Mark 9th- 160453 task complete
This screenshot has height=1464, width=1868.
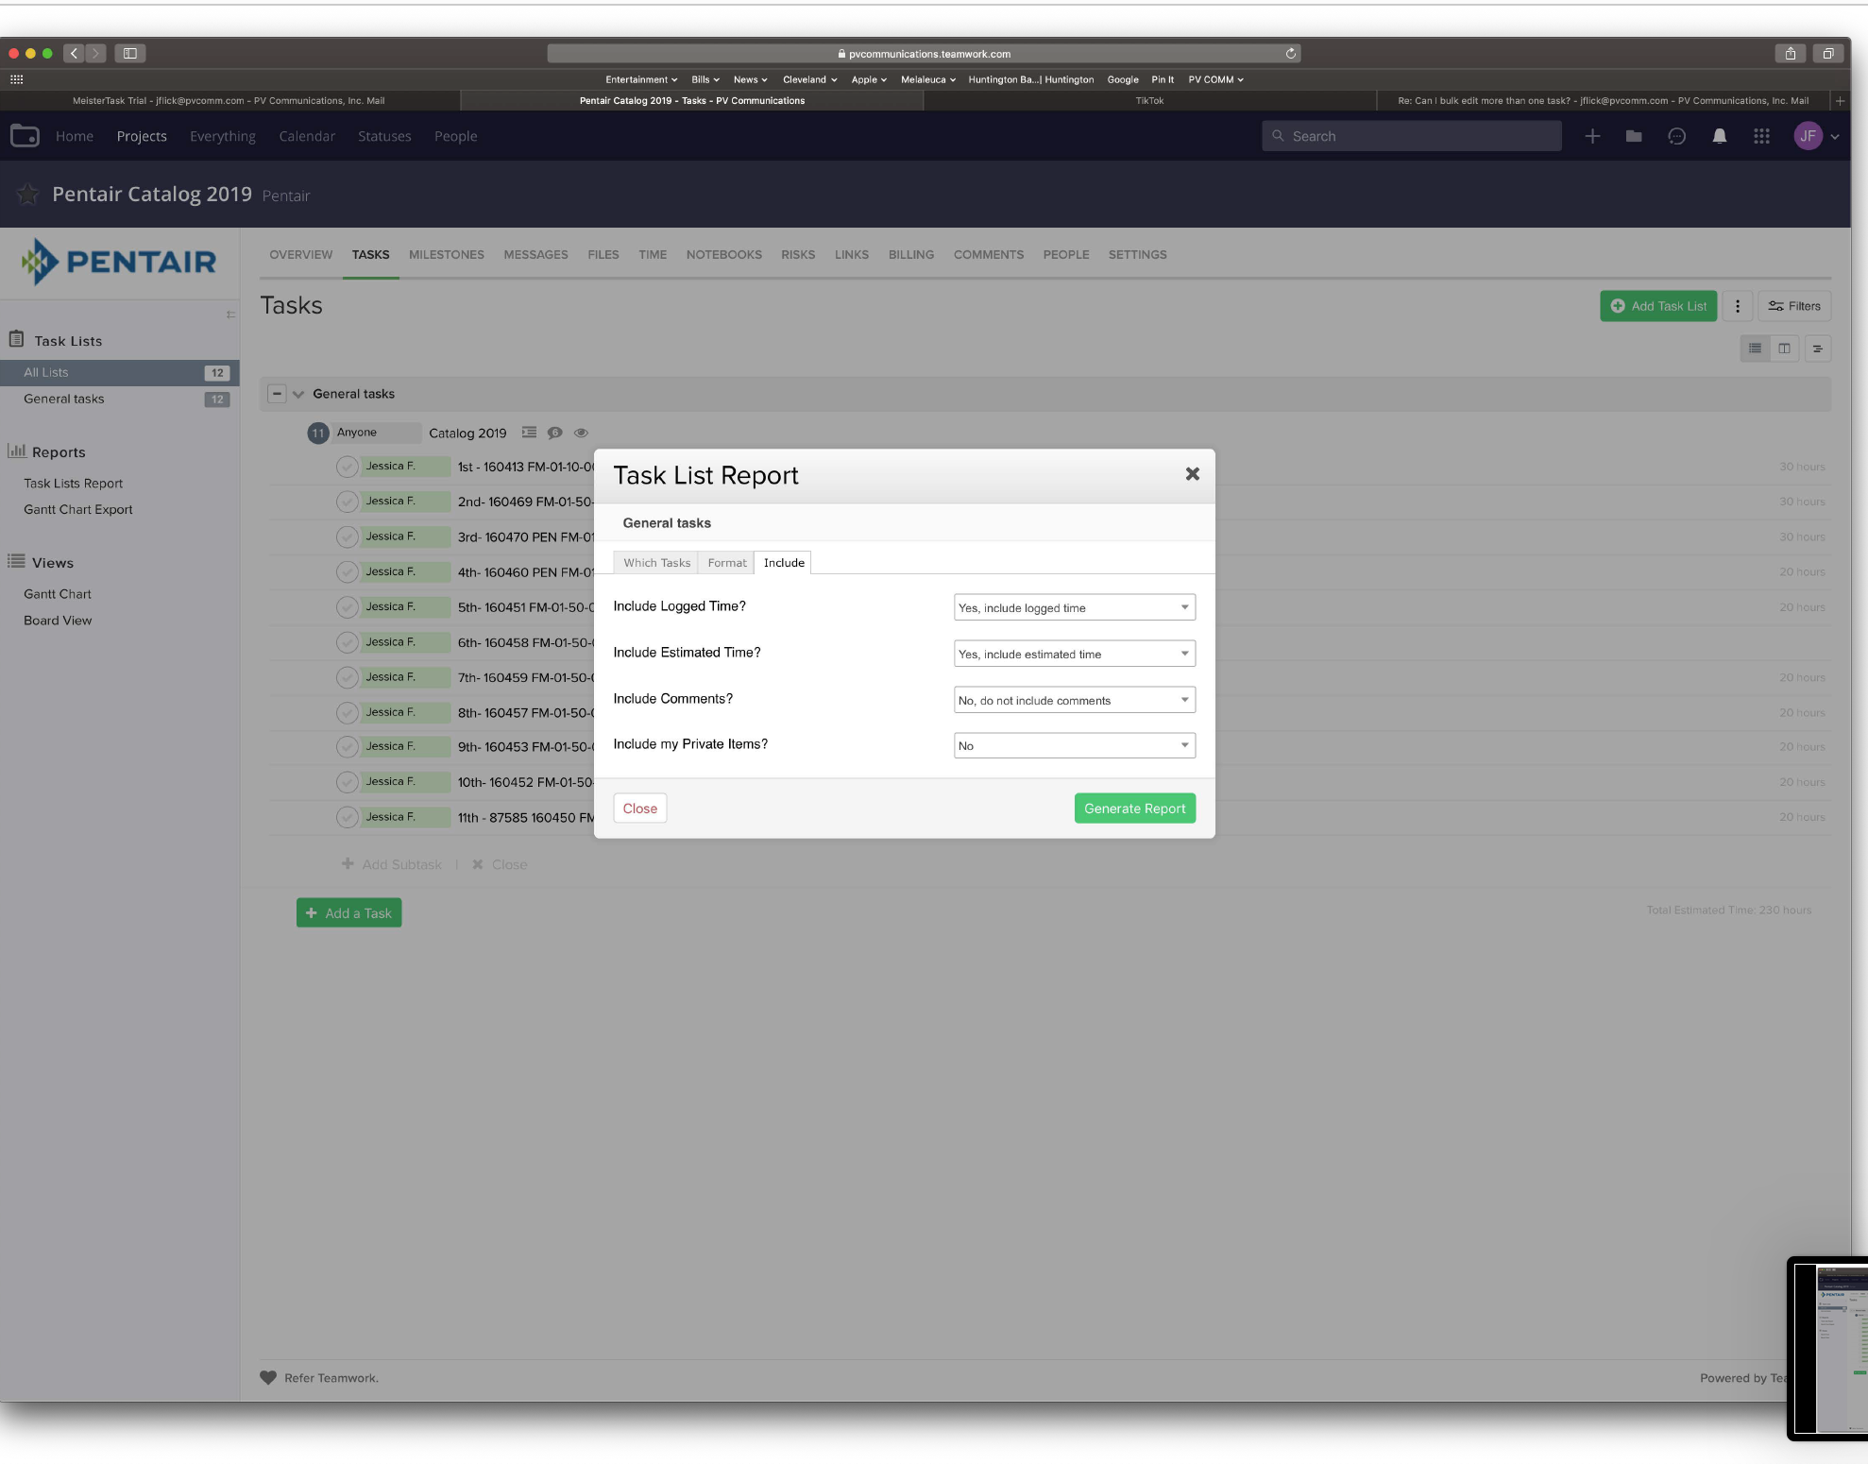pyautogui.click(x=347, y=747)
